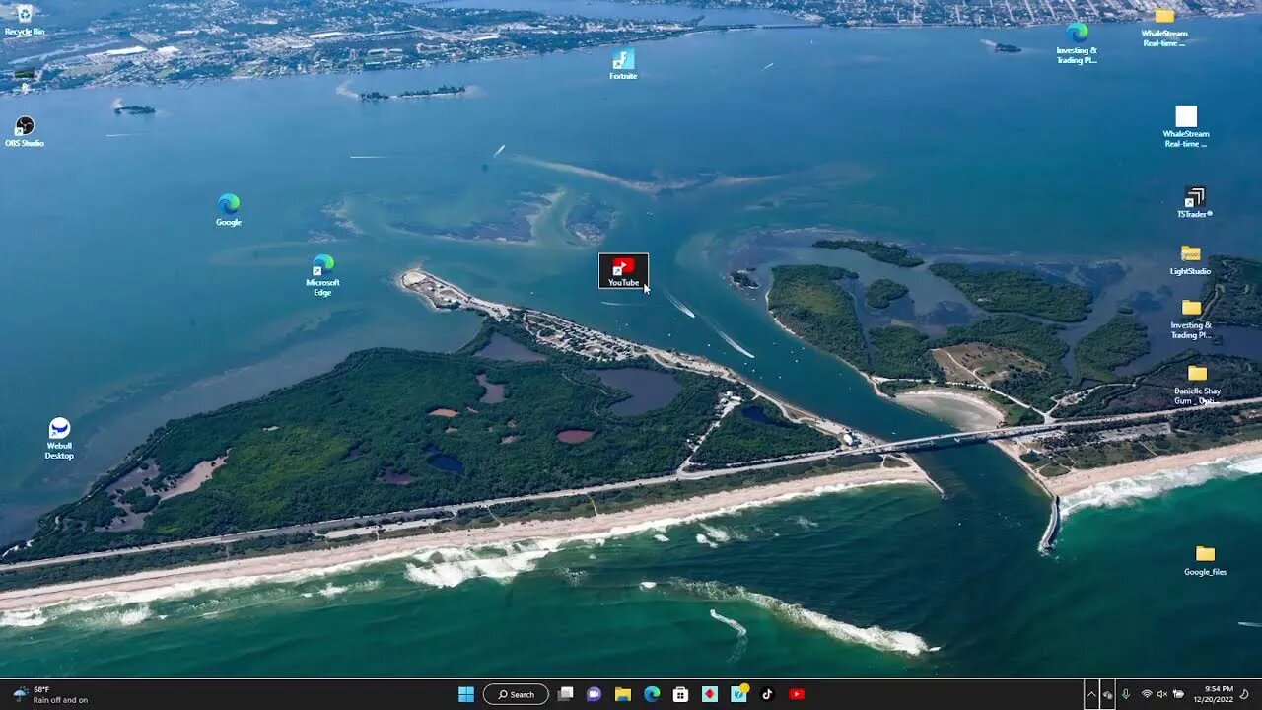Select the Fortnite desktop shortcut
The height and width of the screenshot is (710, 1262).
tap(623, 64)
